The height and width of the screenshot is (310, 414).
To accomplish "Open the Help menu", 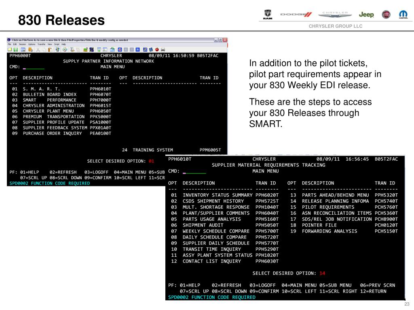I will 63,44.
